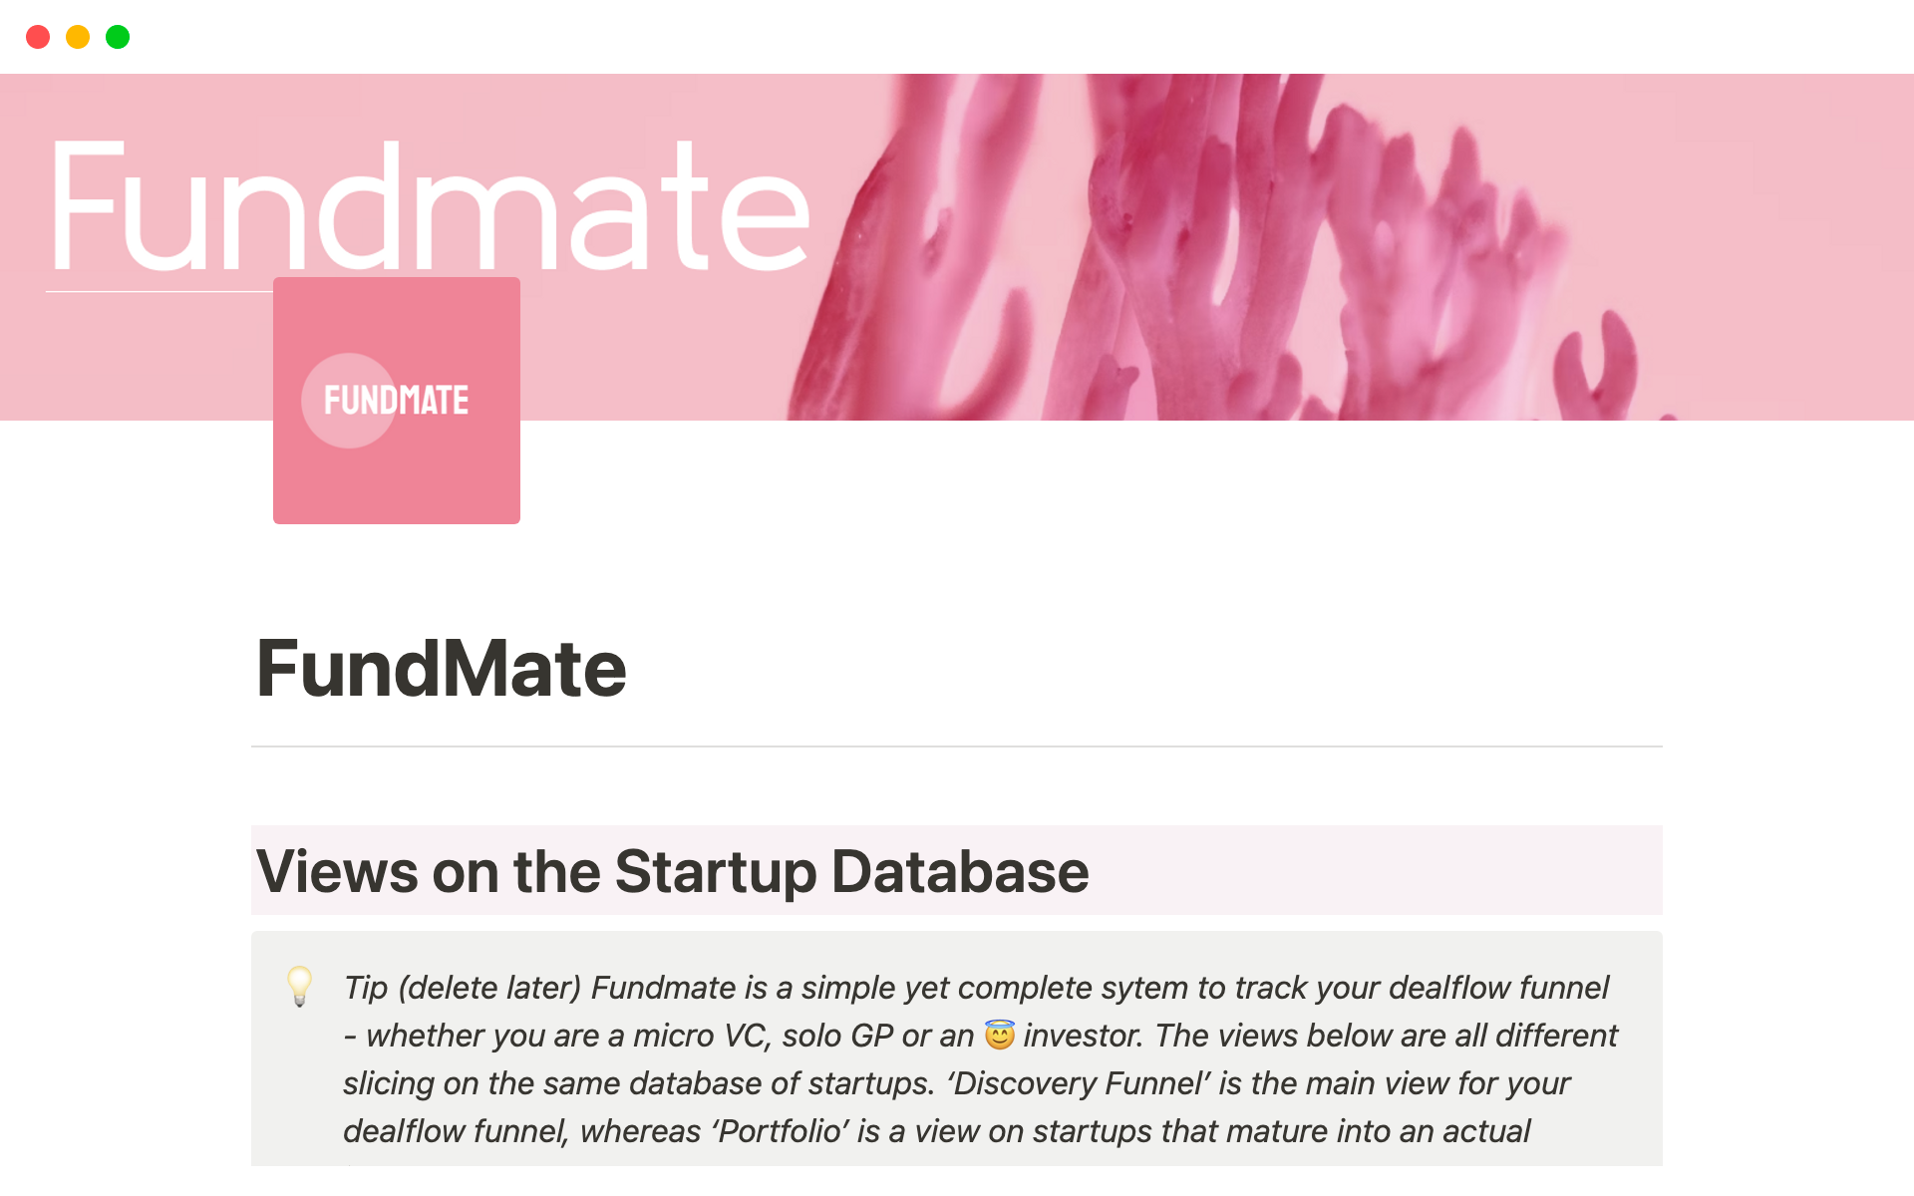
Task: Click the lightbulb callout icon
Action: (299, 986)
